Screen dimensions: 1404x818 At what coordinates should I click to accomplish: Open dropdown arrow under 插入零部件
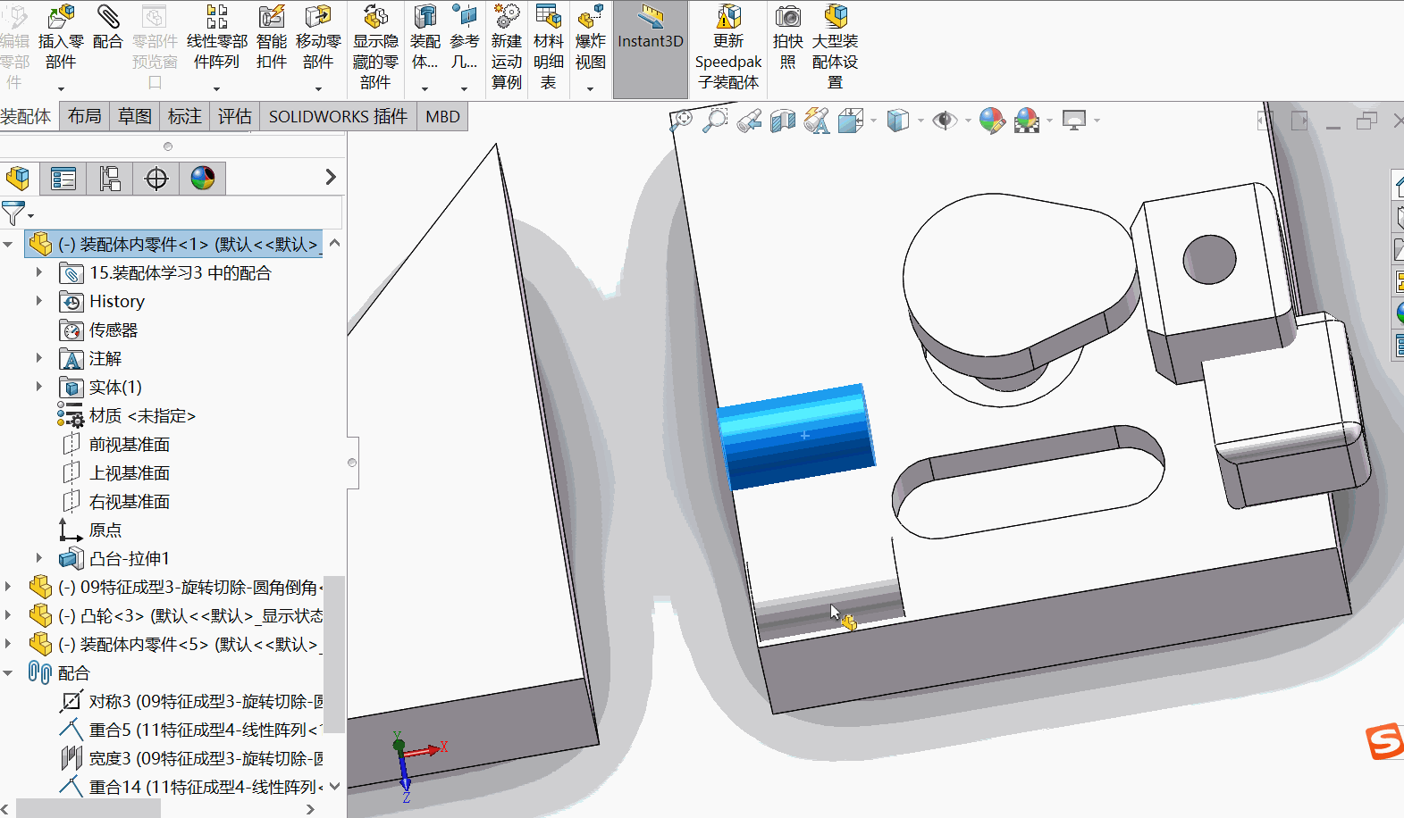click(x=61, y=88)
